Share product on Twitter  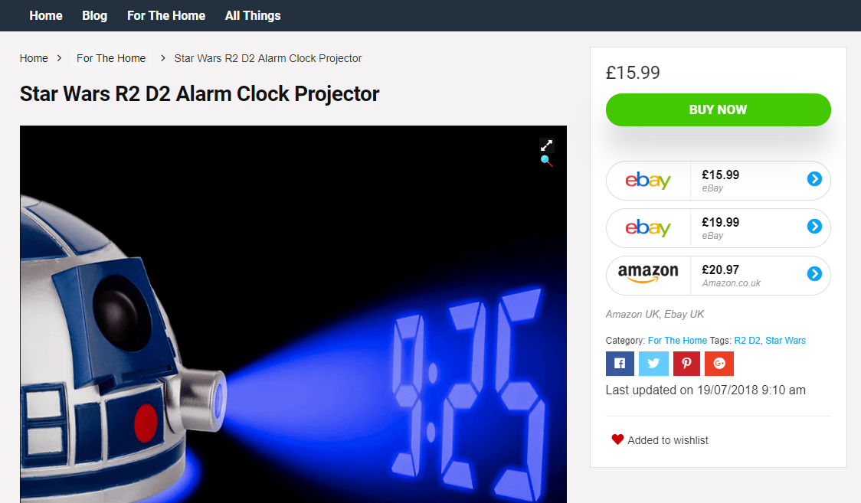click(x=653, y=363)
